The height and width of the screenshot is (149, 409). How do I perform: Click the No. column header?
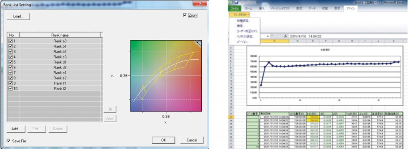13,35
